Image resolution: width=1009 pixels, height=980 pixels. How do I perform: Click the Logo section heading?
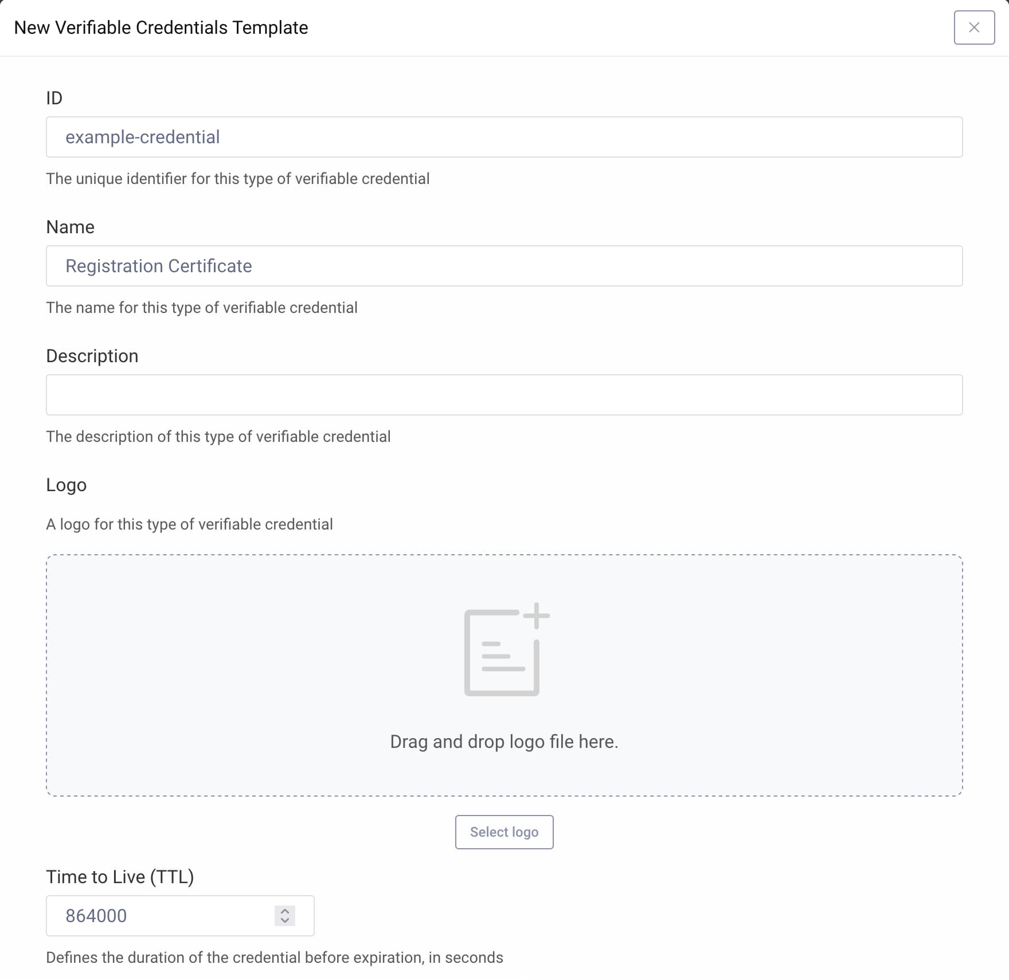pos(66,485)
